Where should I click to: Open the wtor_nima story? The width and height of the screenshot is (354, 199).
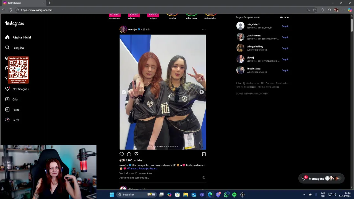(x=191, y=16)
